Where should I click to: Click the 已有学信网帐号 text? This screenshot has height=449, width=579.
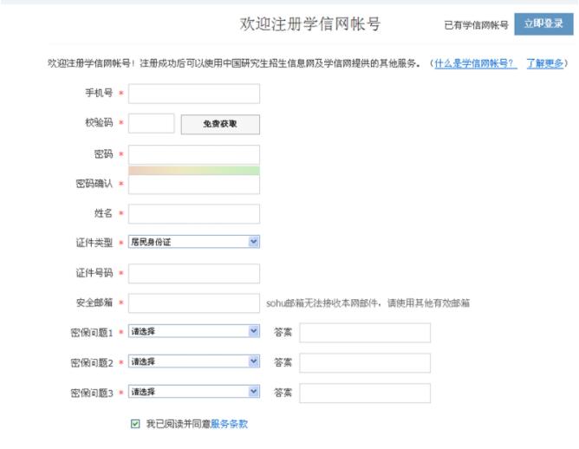477,25
